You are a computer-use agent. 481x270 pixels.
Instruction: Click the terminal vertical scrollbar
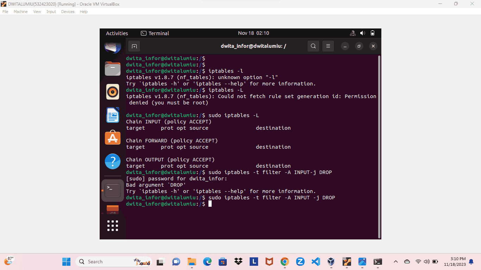click(379, 147)
